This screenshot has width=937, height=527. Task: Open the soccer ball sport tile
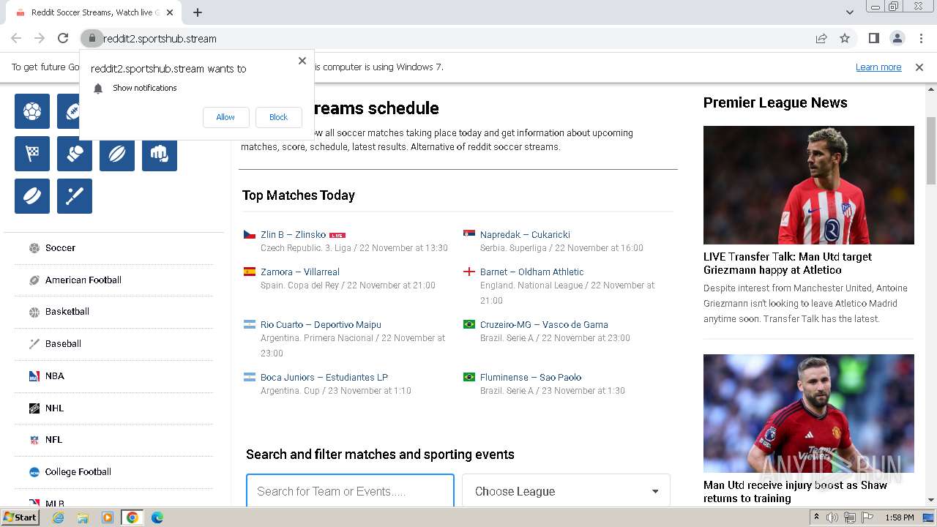coord(32,111)
